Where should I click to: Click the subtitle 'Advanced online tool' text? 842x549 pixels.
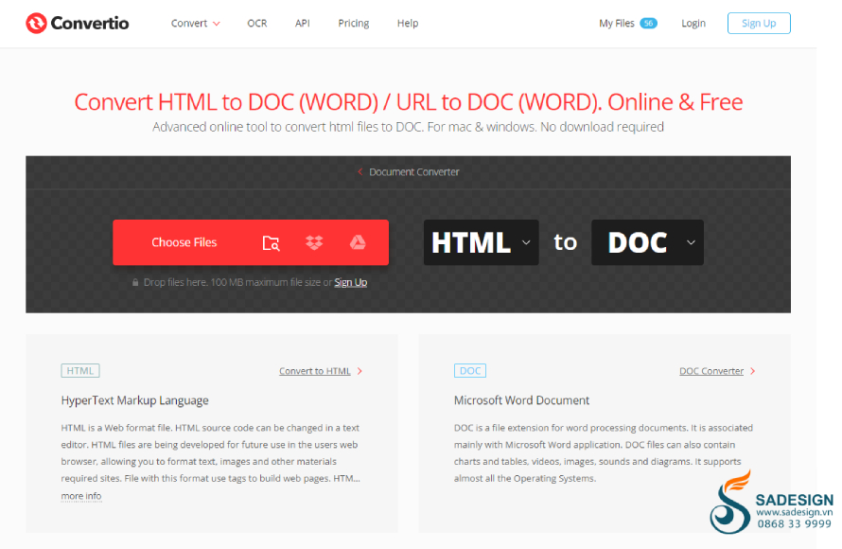tap(408, 127)
